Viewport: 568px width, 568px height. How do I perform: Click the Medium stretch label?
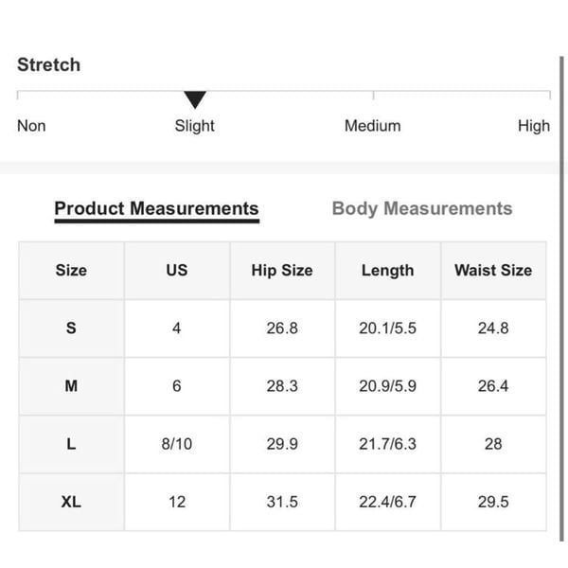372,126
